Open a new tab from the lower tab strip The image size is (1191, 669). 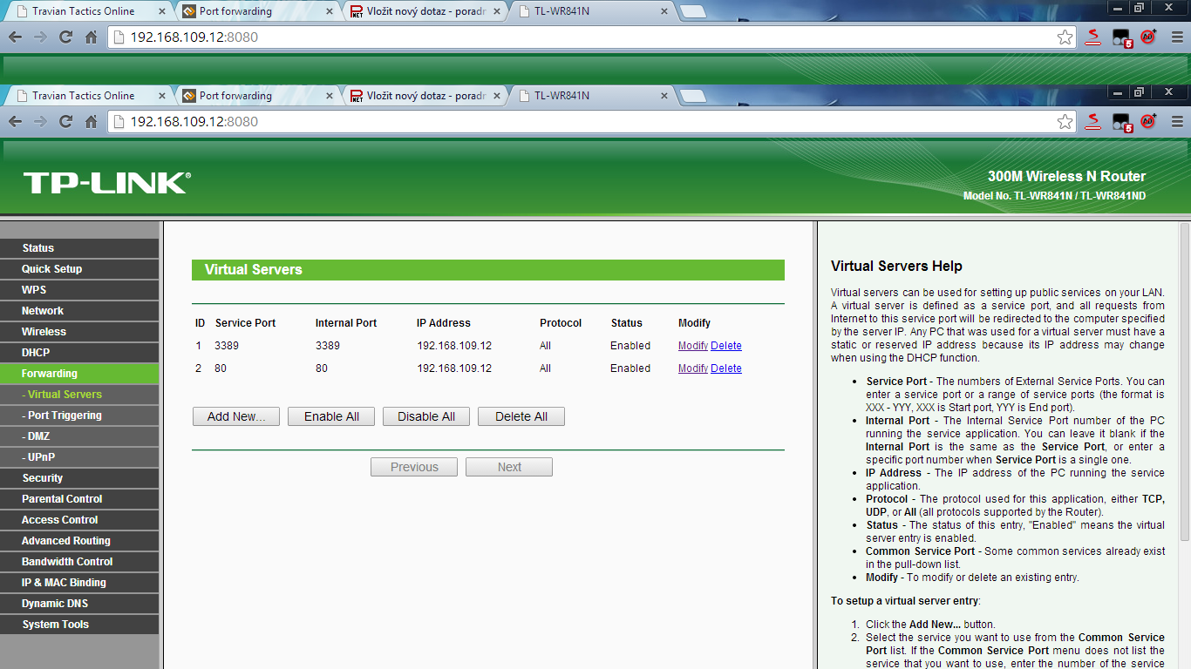693,96
